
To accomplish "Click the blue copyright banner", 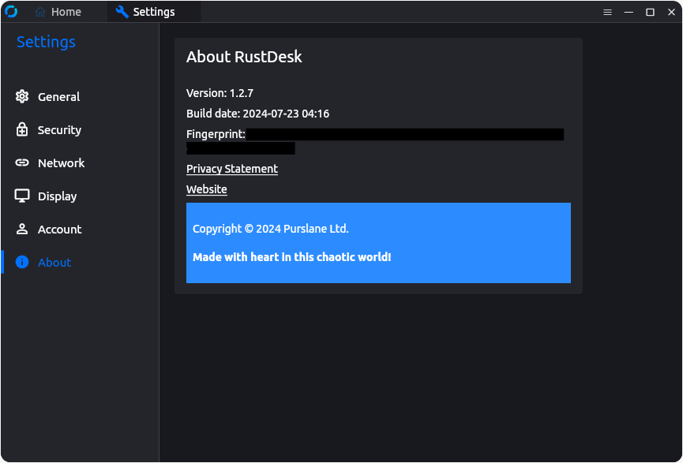I will coord(378,242).
